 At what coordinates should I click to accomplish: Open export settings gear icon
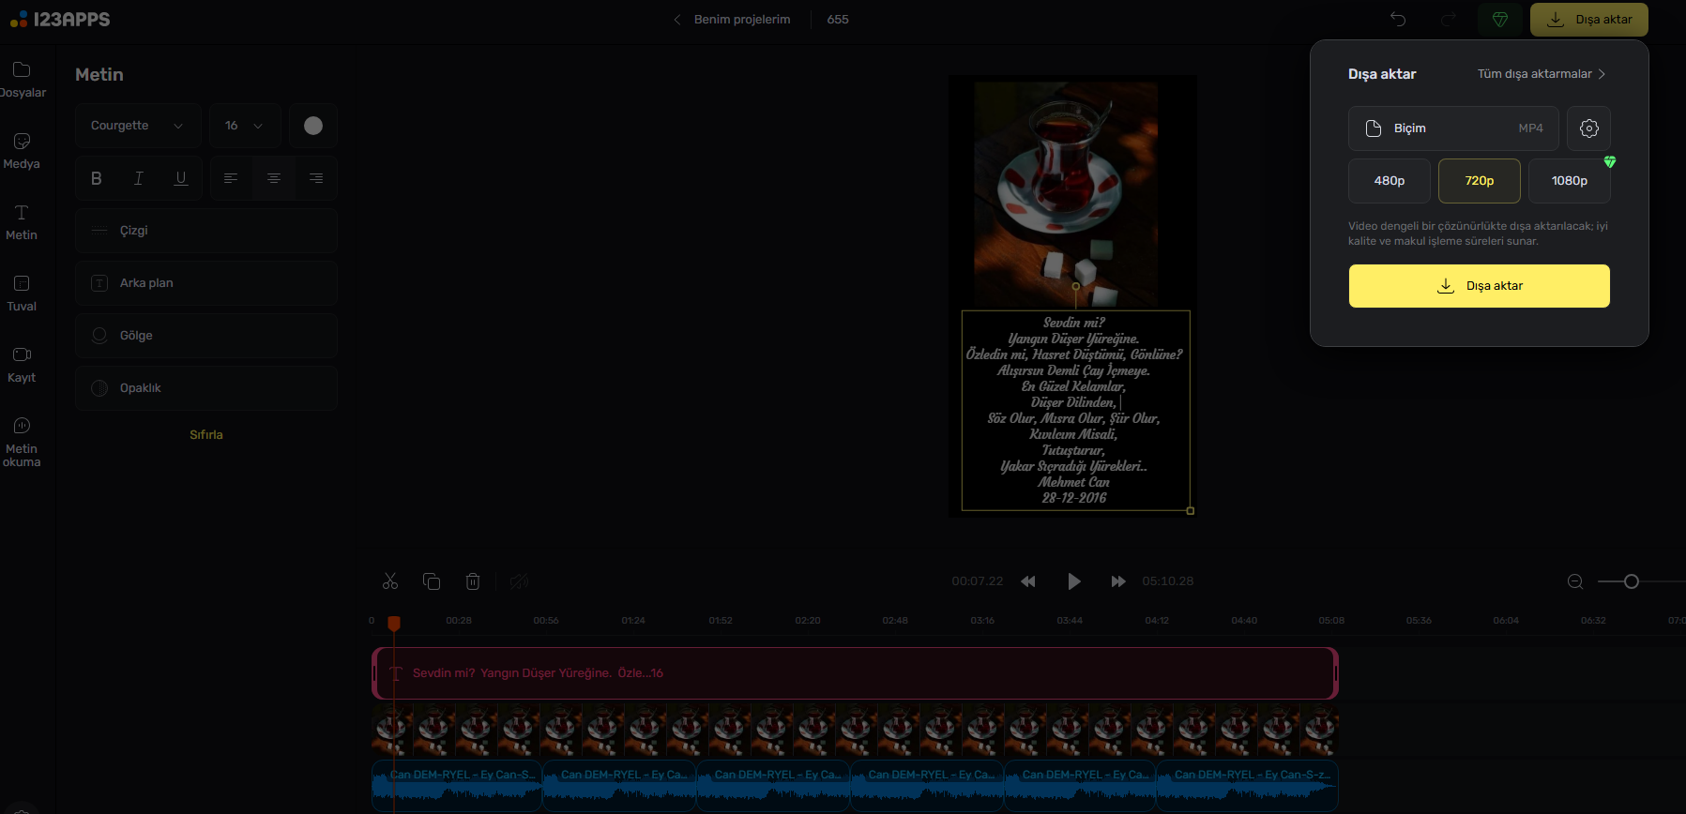(x=1588, y=128)
